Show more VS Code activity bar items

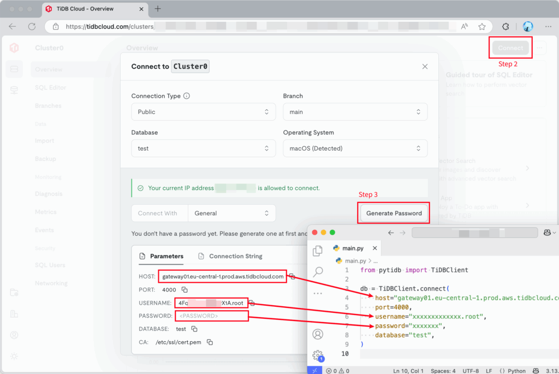(318, 293)
